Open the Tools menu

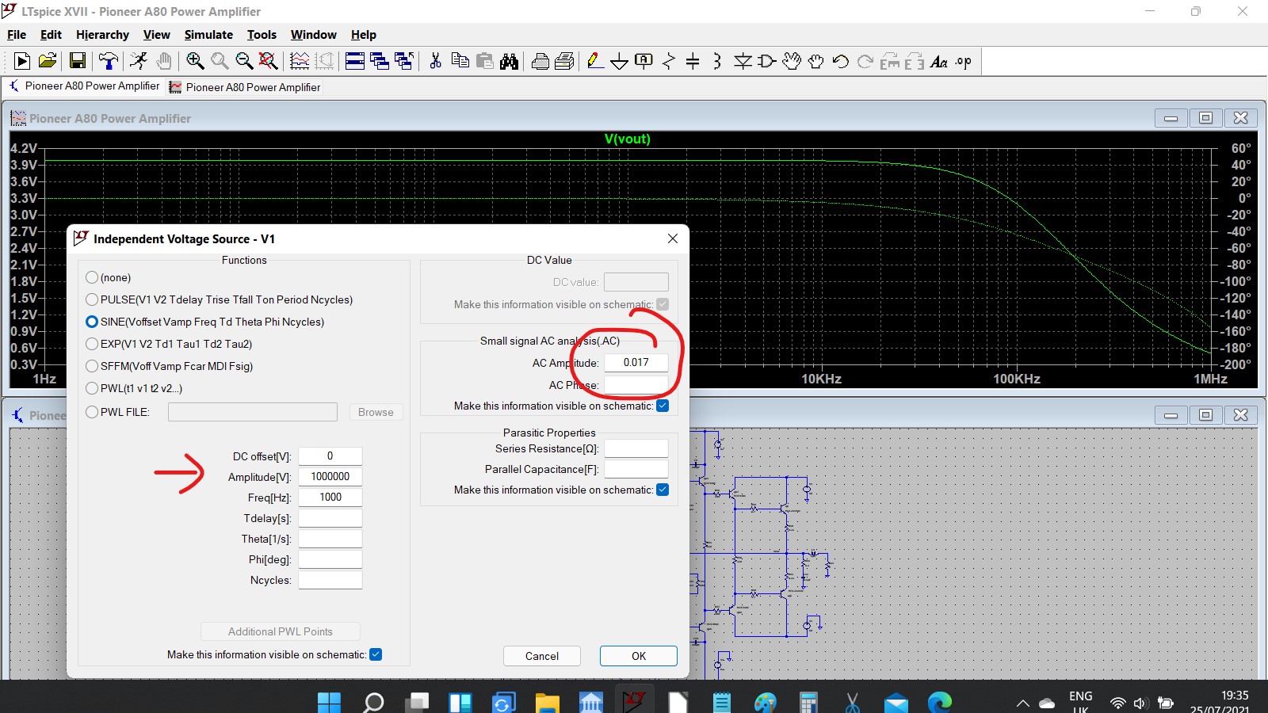pyautogui.click(x=262, y=35)
